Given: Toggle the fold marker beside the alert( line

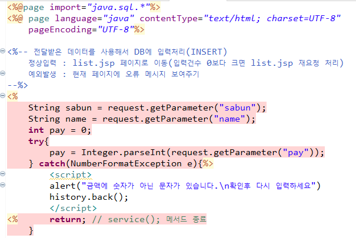Looking at the screenshot, I should 2,185.
